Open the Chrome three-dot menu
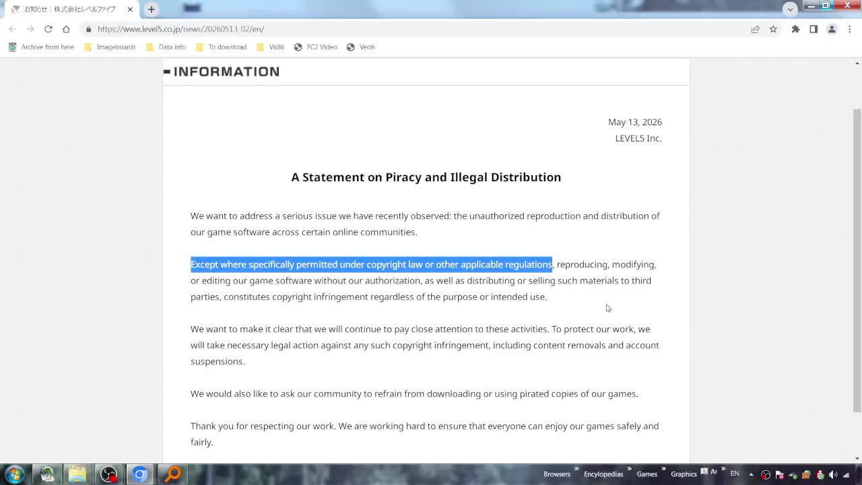This screenshot has height=485, width=862. click(x=850, y=29)
